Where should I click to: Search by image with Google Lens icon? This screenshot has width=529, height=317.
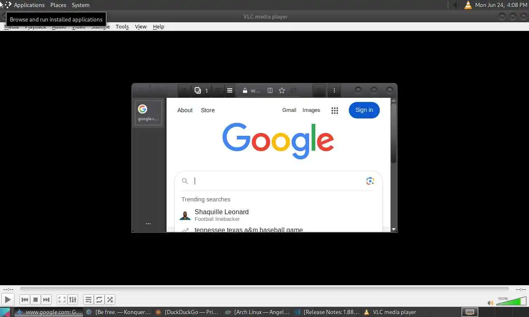tap(370, 181)
